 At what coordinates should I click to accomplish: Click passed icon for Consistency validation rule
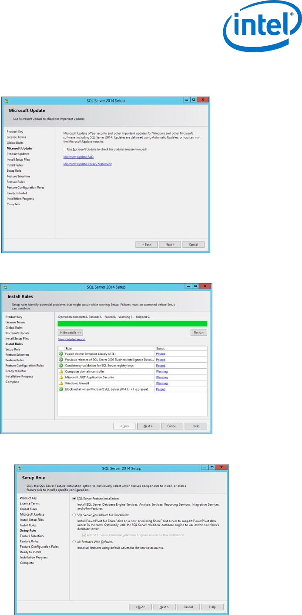click(x=61, y=365)
